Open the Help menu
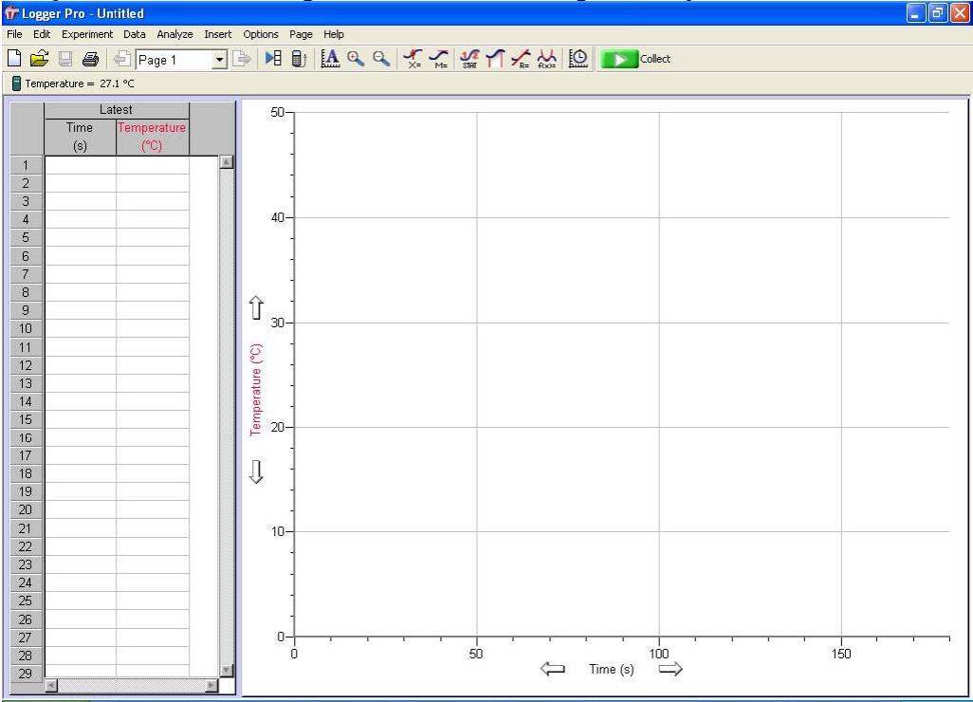Image resolution: width=973 pixels, height=702 pixels. 333,34
